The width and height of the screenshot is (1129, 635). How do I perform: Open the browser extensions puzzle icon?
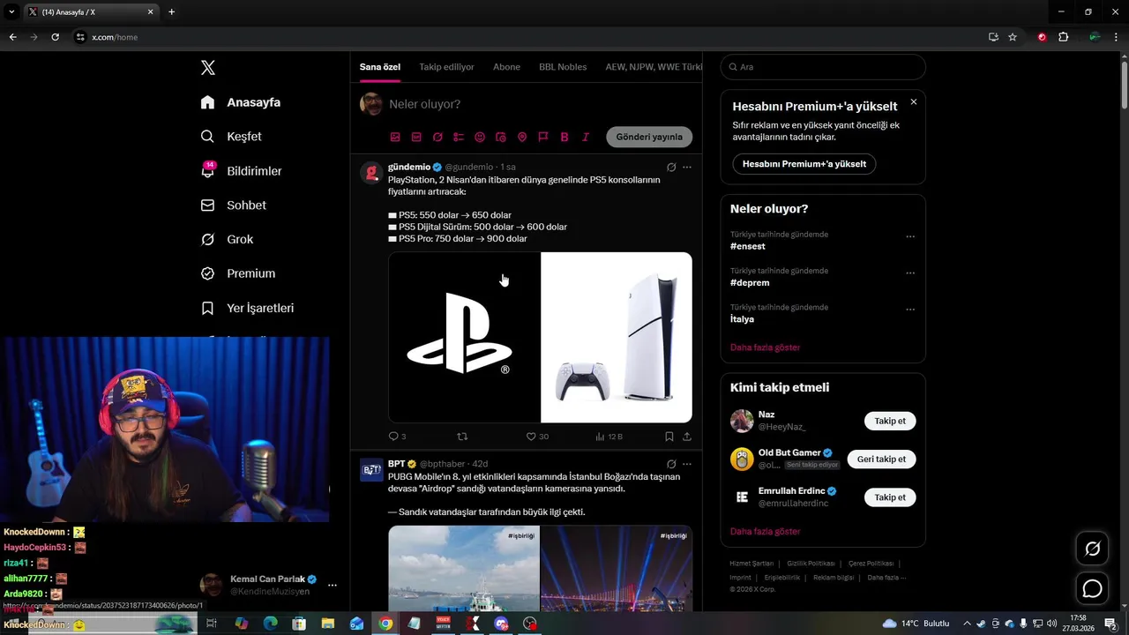(x=1063, y=37)
